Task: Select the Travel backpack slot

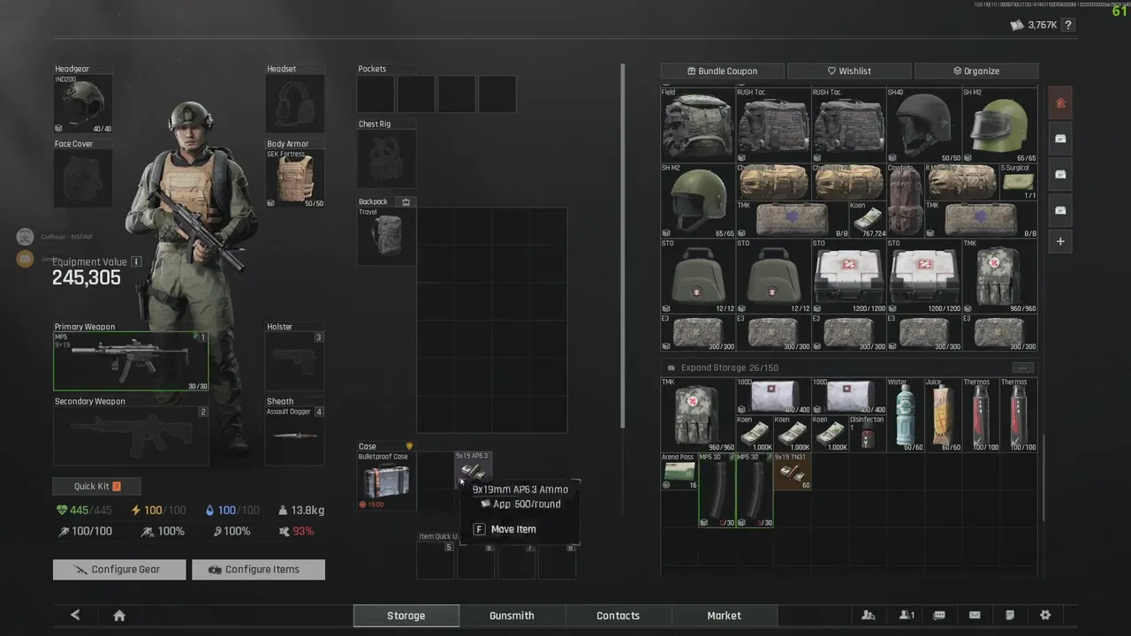Action: point(386,236)
